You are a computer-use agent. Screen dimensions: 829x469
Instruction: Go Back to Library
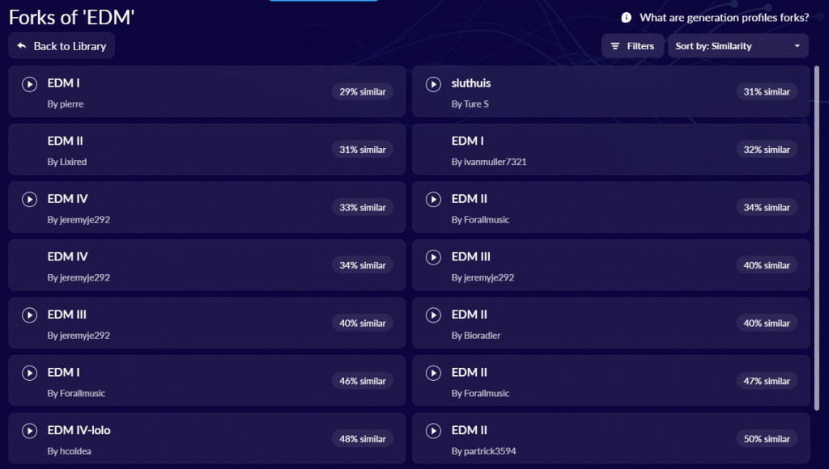coord(62,46)
